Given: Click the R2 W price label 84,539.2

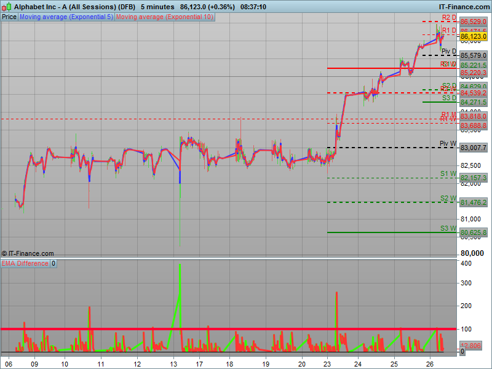Looking at the screenshot, I should (474, 93).
